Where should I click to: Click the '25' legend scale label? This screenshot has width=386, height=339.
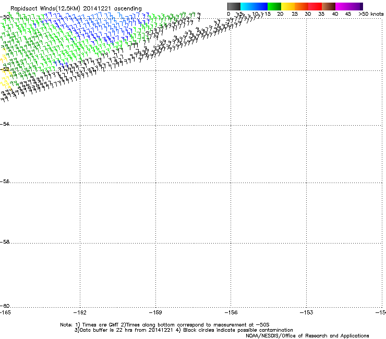click(295, 14)
